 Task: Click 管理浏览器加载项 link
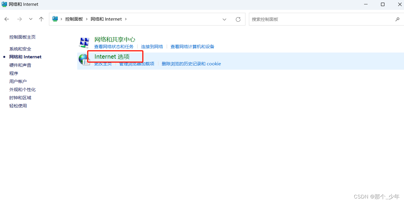[137, 64]
